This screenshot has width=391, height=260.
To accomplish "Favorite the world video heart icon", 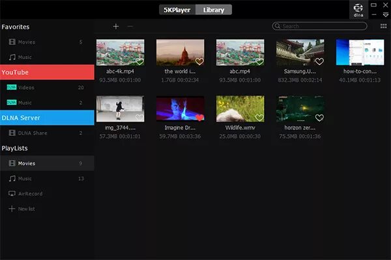I will [199, 62].
